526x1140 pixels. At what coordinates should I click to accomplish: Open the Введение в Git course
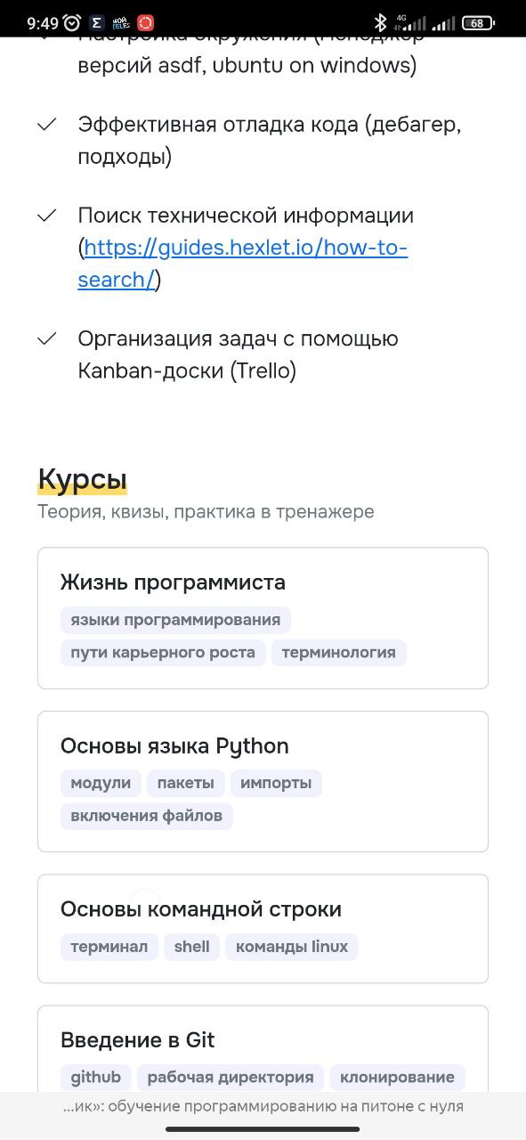(263, 1049)
